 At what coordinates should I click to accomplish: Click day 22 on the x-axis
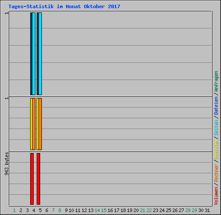coord(149,210)
